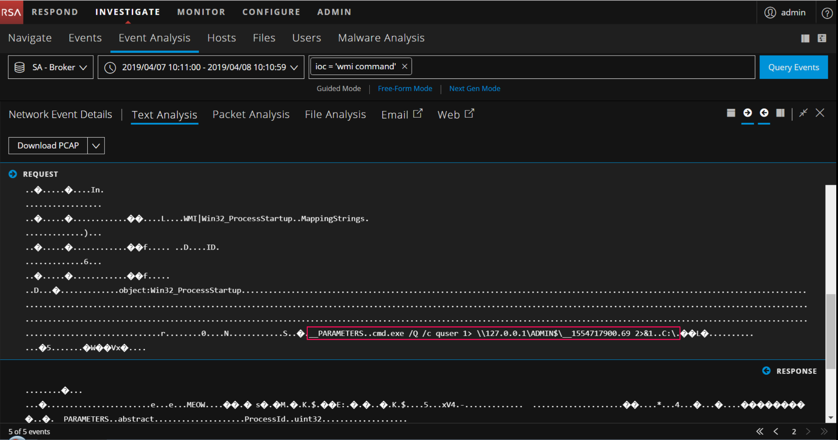
Task: Go to first page of events
Action: 760,431
